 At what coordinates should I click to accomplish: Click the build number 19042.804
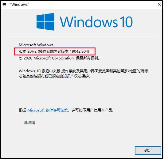[x=79, y=51]
